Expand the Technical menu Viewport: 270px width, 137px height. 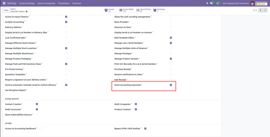coord(76,3)
